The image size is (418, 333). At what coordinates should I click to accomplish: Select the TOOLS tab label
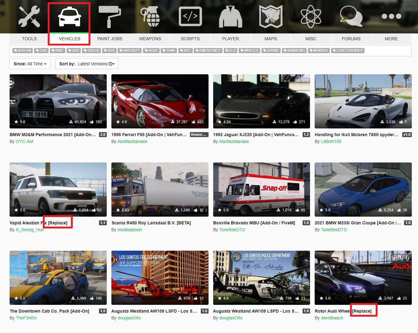point(29,39)
